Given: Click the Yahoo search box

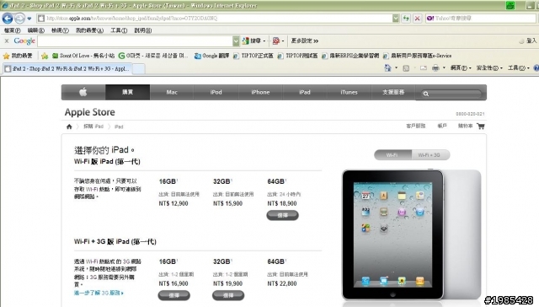Looking at the screenshot, I should pos(481,19).
